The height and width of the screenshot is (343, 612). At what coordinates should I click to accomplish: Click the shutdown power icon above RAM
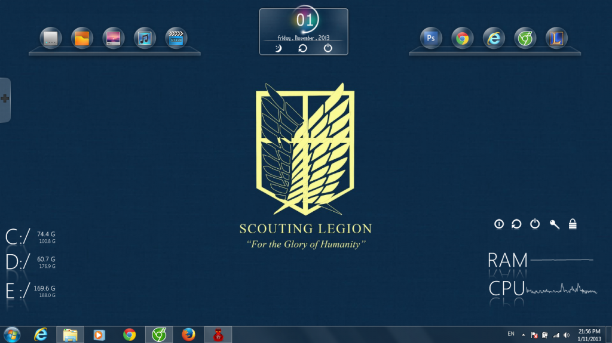point(535,224)
